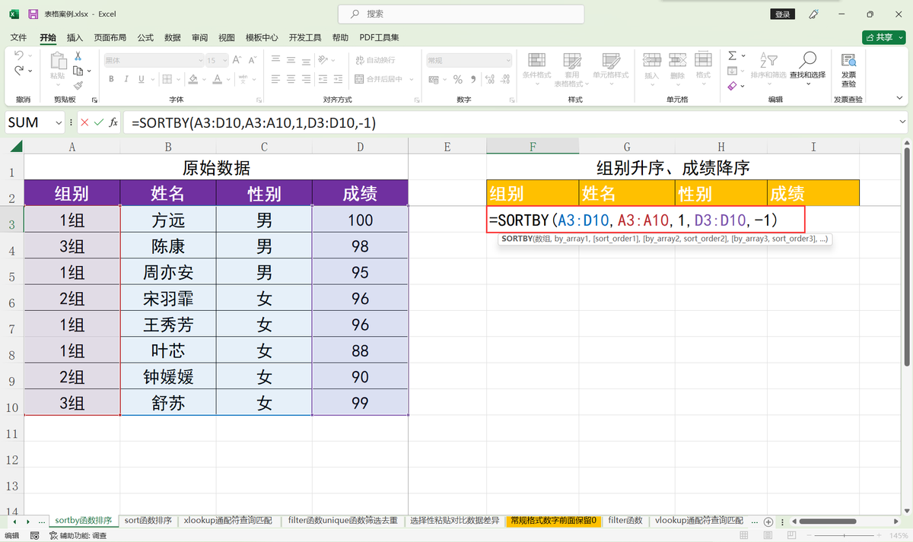913x542 pixels.
Task: Click the increase font size icon
Action: pyautogui.click(x=237, y=60)
